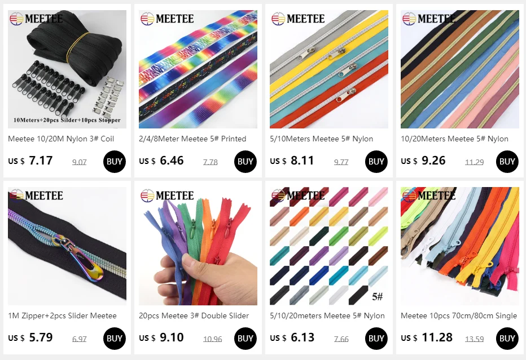The height and width of the screenshot is (360, 526).
Task: Click BUY for the US $5.79 rainbow slider zipper
Action: (115, 338)
